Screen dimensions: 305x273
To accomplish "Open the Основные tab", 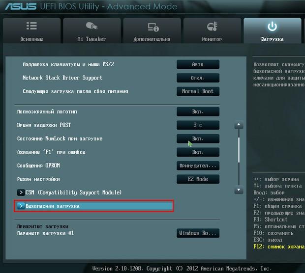I will [31, 30].
